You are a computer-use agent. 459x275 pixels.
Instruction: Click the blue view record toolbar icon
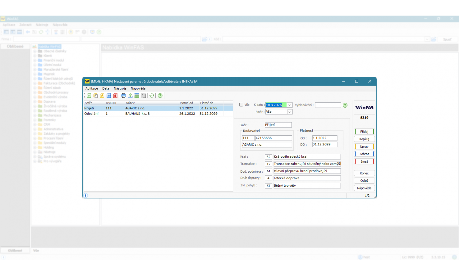tap(109, 96)
